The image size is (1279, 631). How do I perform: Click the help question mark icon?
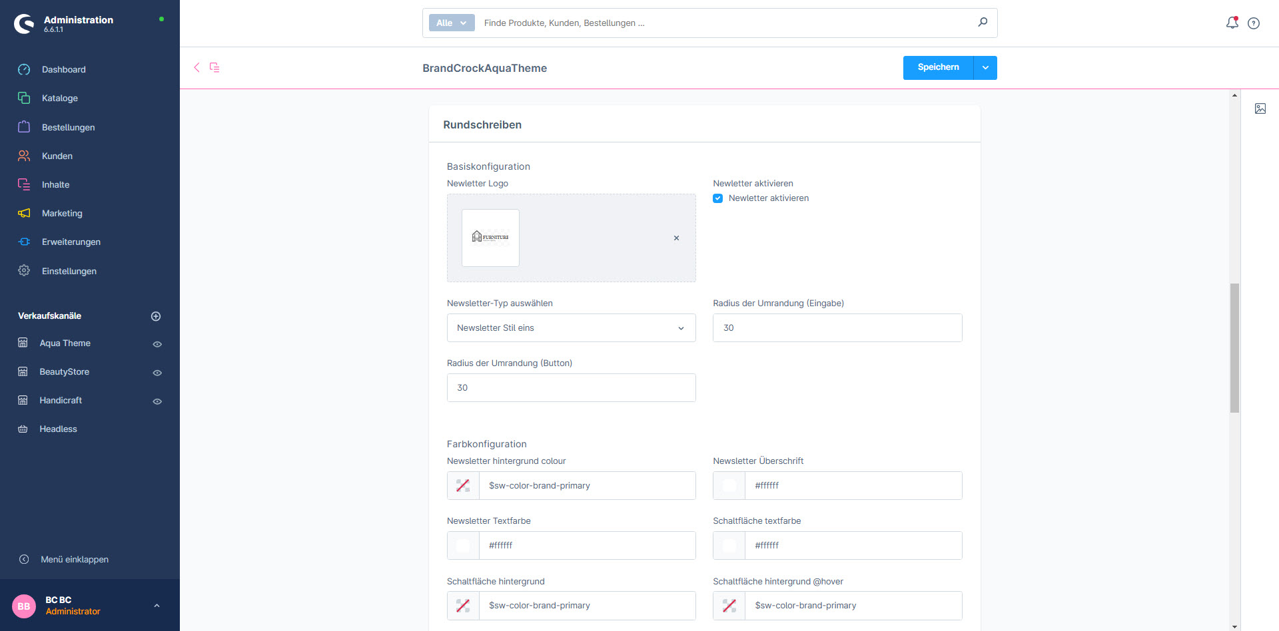(x=1254, y=23)
